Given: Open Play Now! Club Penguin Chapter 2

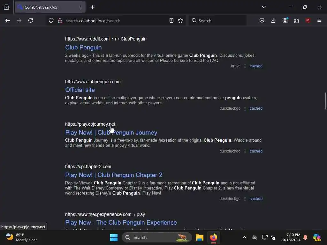Looking at the screenshot, I should (x=114, y=175).
